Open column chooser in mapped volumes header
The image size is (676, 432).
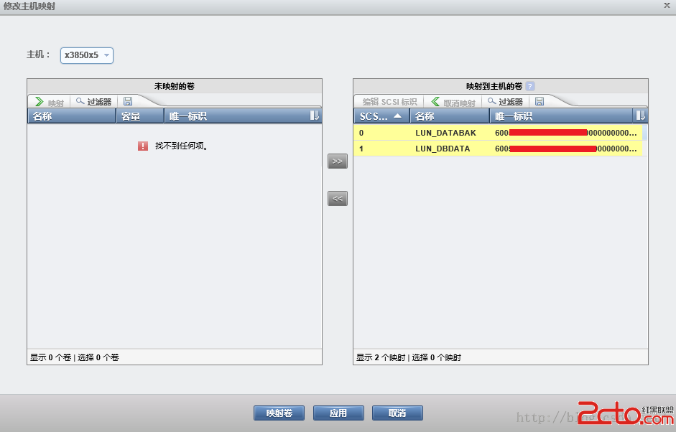click(x=641, y=116)
